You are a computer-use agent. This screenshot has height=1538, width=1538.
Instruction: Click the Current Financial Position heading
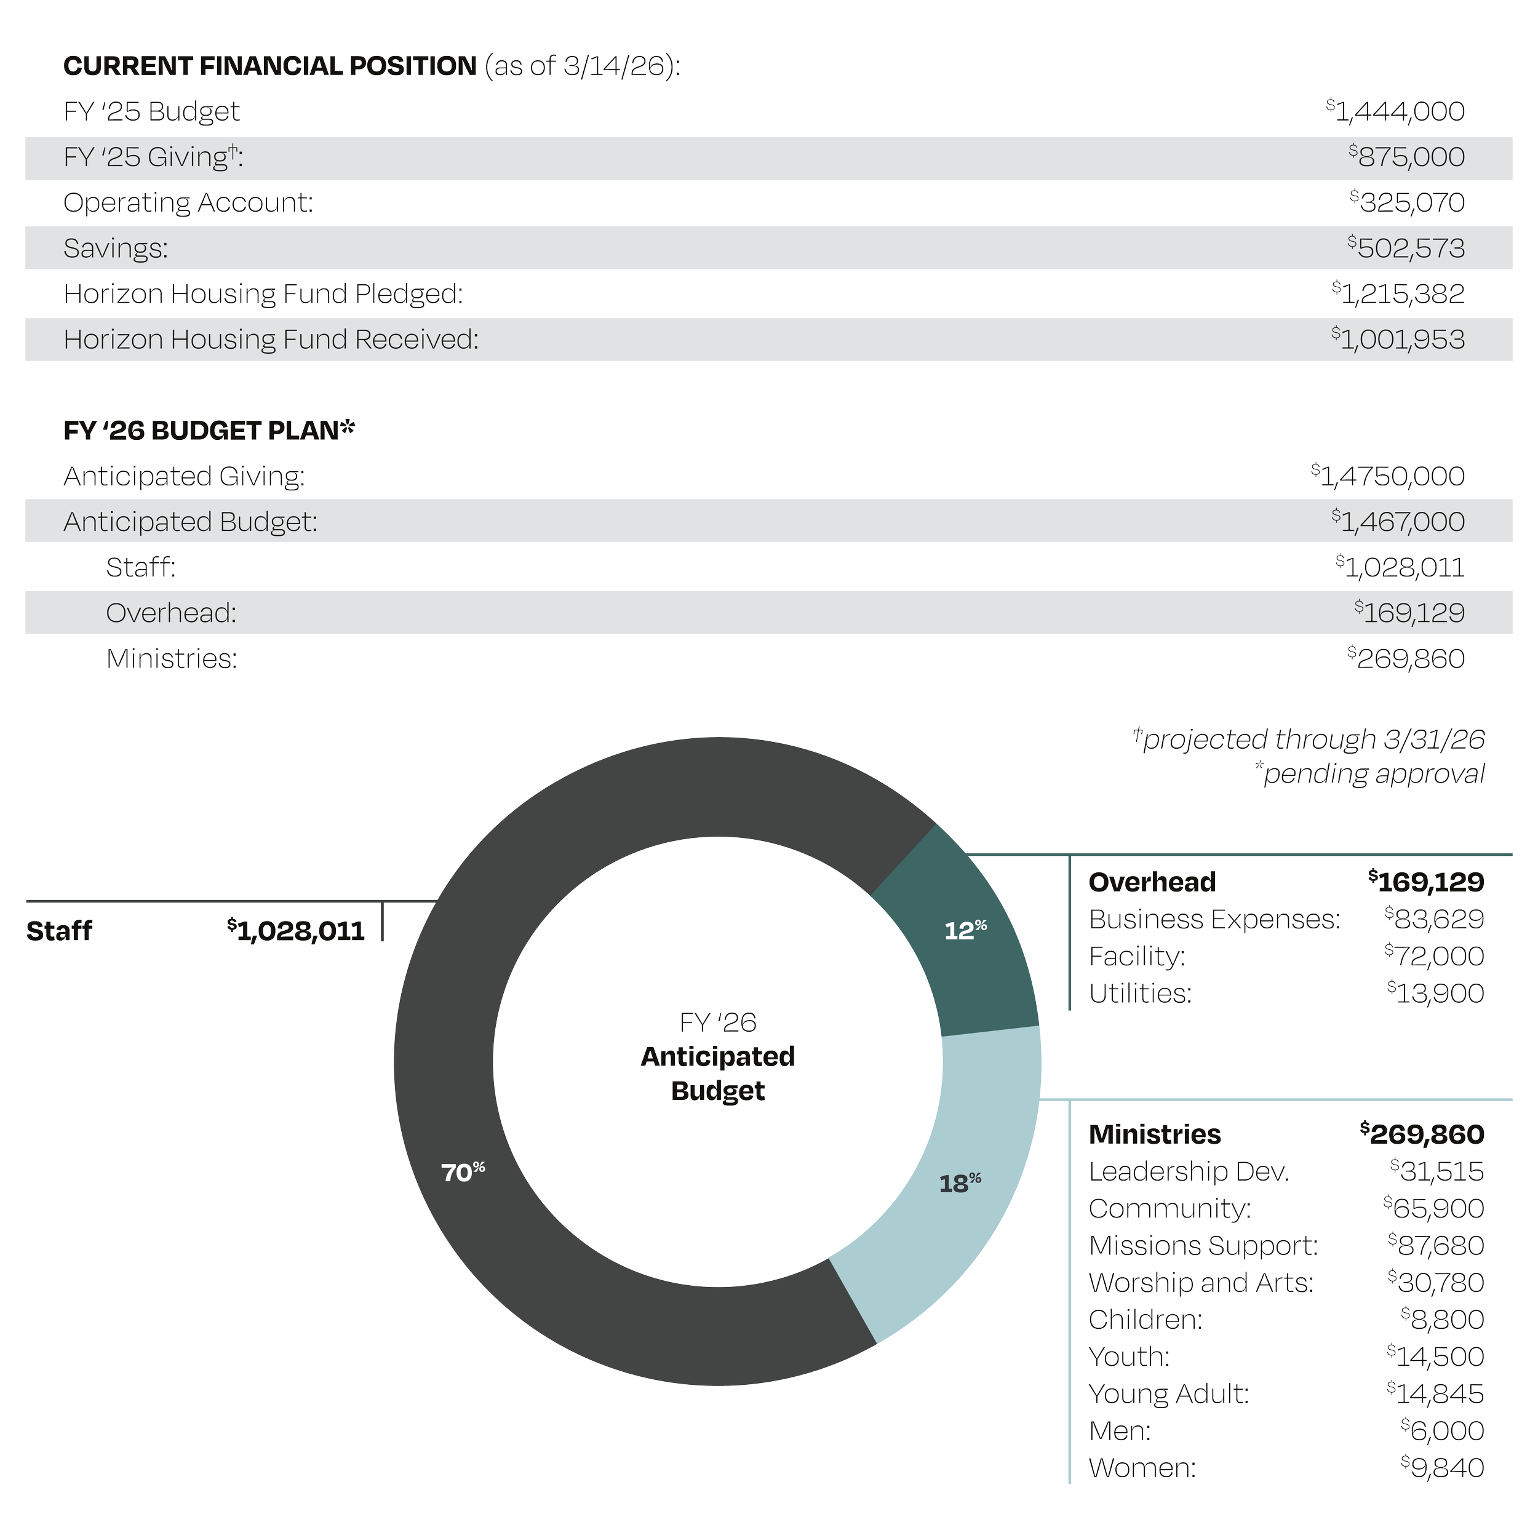point(271,66)
